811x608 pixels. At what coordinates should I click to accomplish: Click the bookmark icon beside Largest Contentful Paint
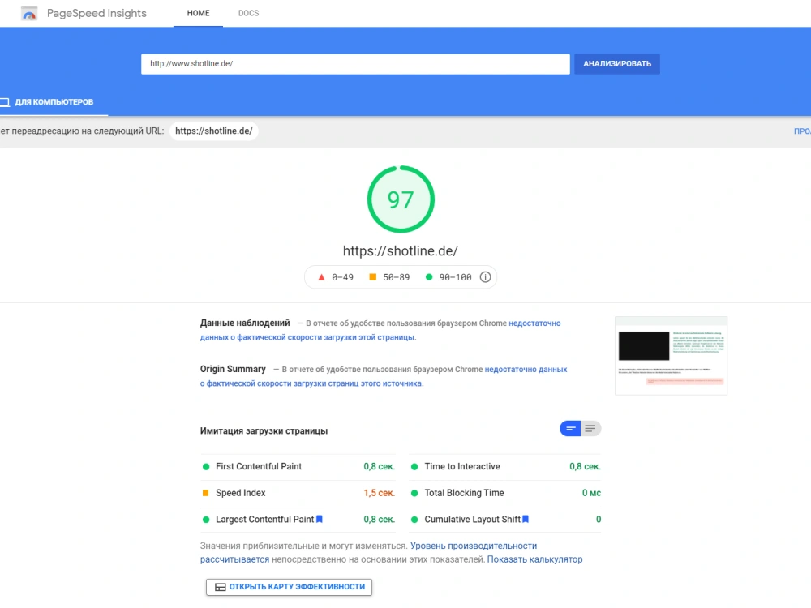(x=319, y=519)
